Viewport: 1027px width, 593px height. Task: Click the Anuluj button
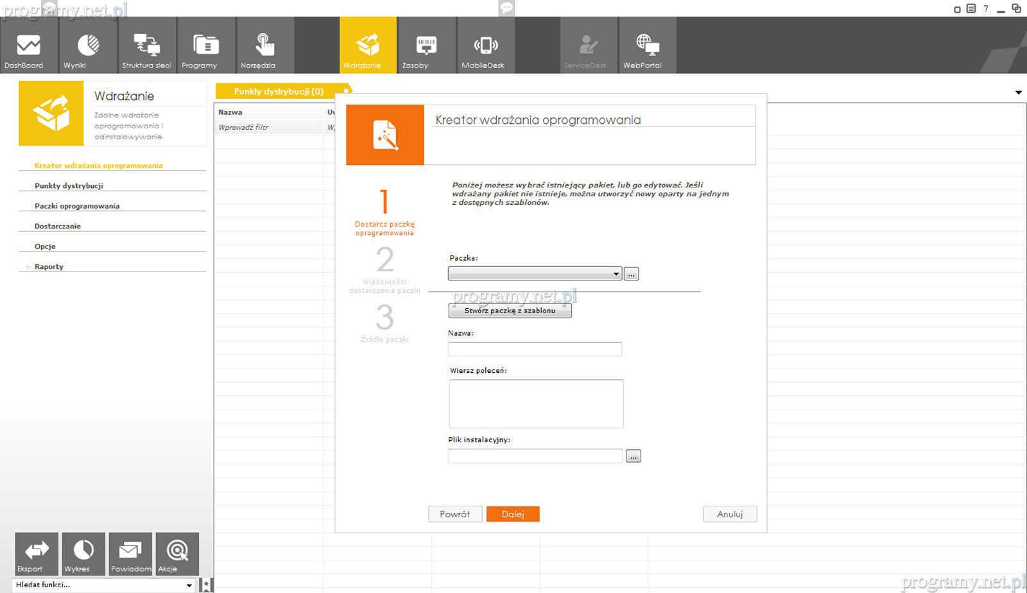click(729, 514)
